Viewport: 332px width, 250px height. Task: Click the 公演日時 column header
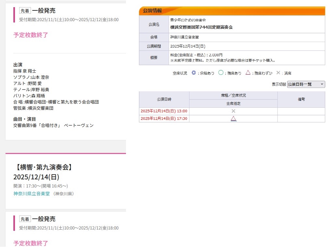[x=164, y=99]
